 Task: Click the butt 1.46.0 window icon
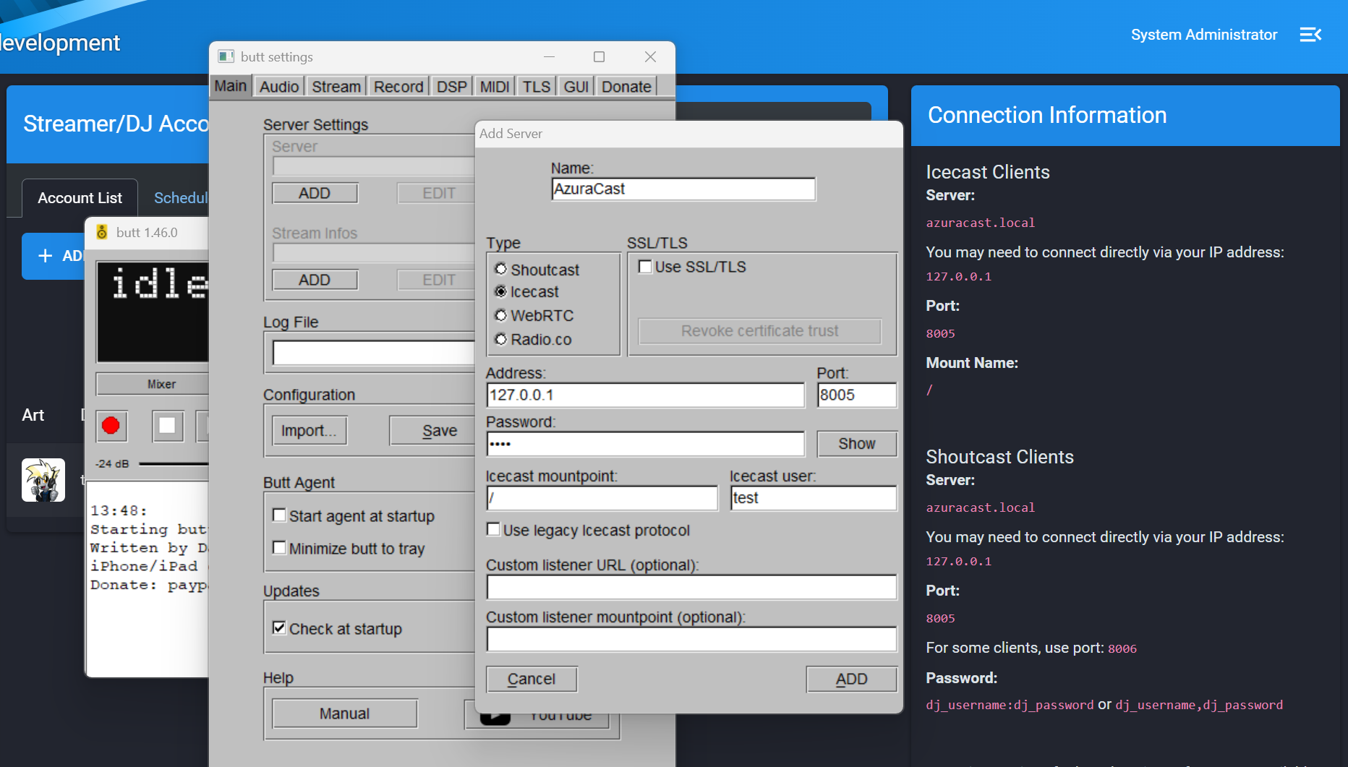[x=102, y=233]
